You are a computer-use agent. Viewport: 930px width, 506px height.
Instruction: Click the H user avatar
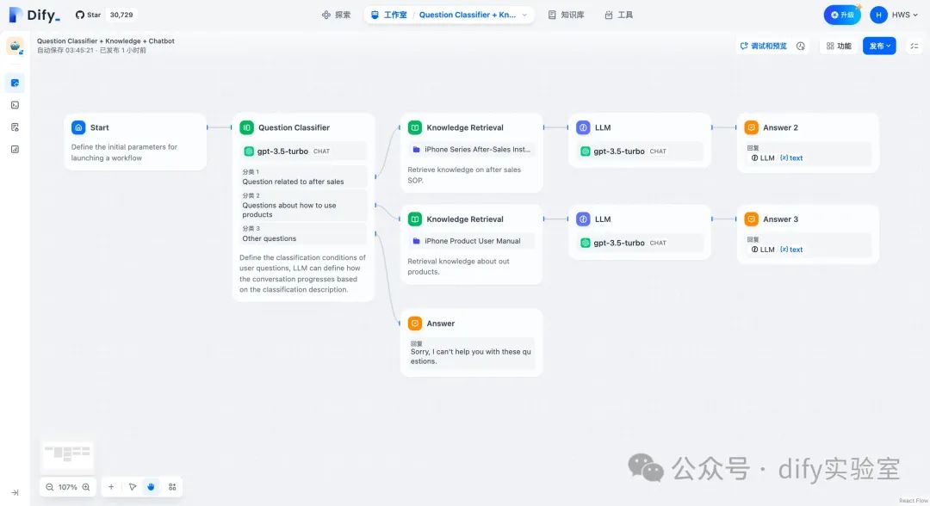878,15
